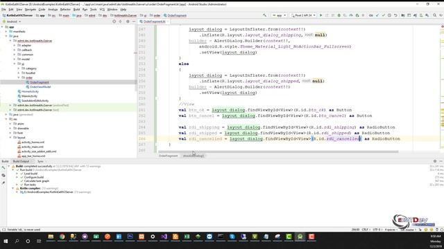Viewport: 444px width, 249px height.
Task: Open Visual Studio from the taskbar
Action: (164, 237)
